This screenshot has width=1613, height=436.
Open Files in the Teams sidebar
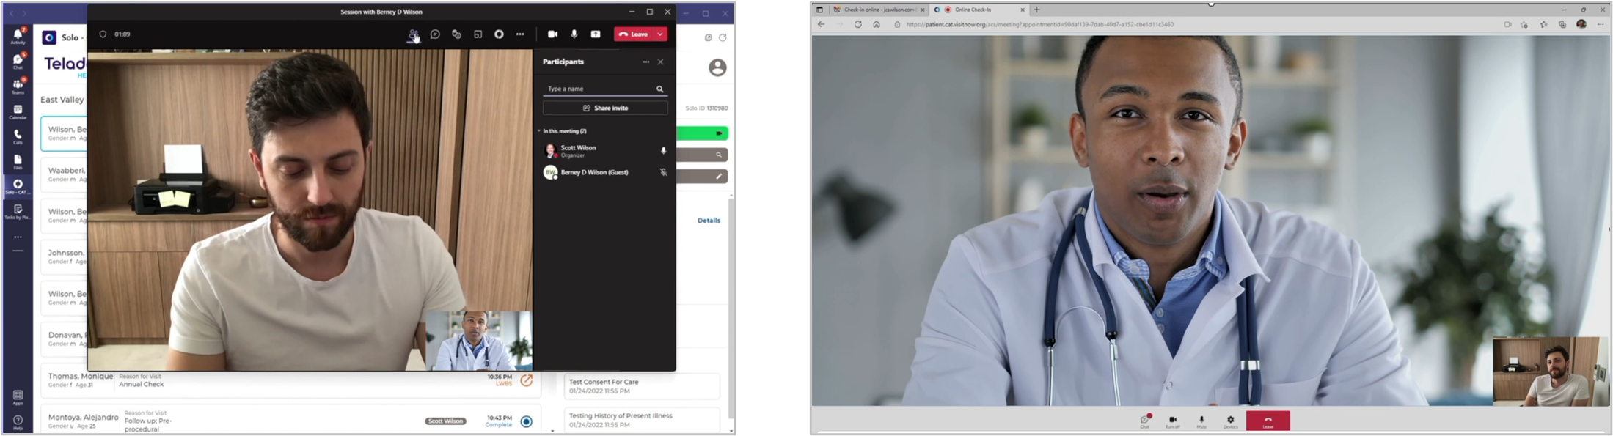(18, 161)
